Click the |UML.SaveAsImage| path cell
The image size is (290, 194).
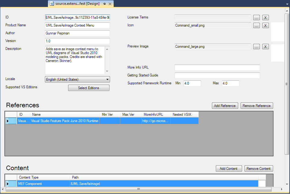(164, 184)
